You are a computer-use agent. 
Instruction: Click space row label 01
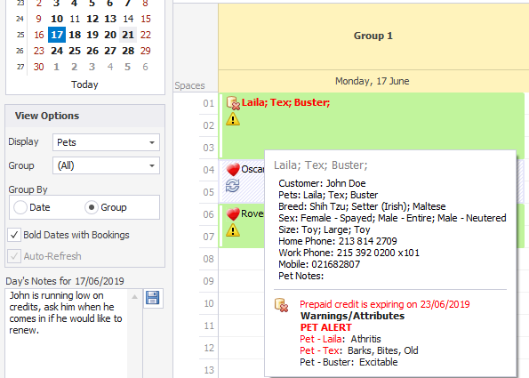click(209, 103)
